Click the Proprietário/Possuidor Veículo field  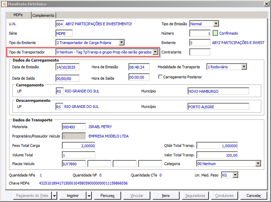(74, 136)
